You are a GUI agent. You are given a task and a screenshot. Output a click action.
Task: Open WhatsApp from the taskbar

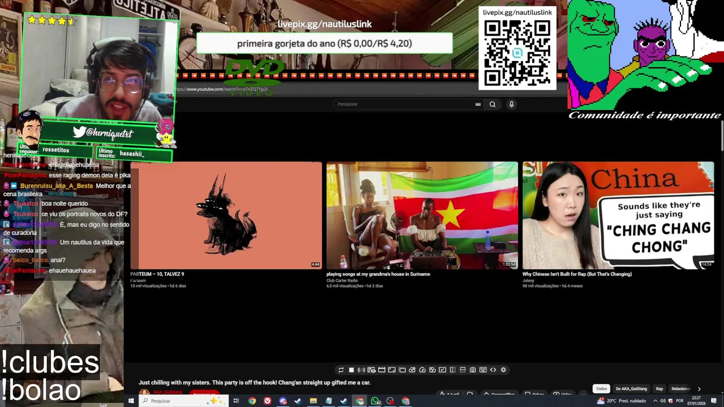coord(376,401)
